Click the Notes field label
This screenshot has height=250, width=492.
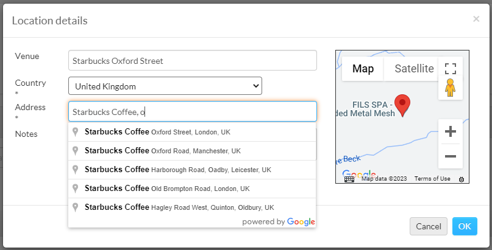(26, 134)
